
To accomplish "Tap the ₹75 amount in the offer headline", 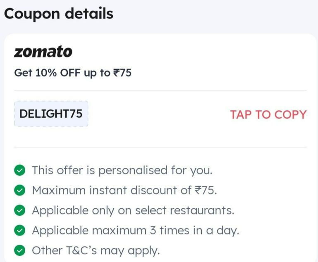I will pos(122,73).
